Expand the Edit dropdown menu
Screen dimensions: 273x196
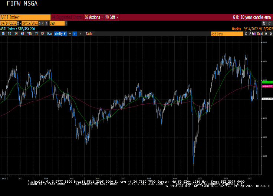tap(112, 17)
